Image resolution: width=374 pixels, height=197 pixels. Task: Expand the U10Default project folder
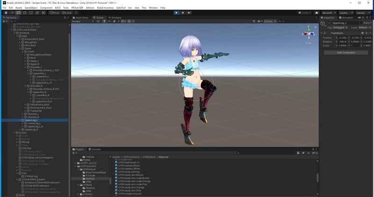(78, 169)
